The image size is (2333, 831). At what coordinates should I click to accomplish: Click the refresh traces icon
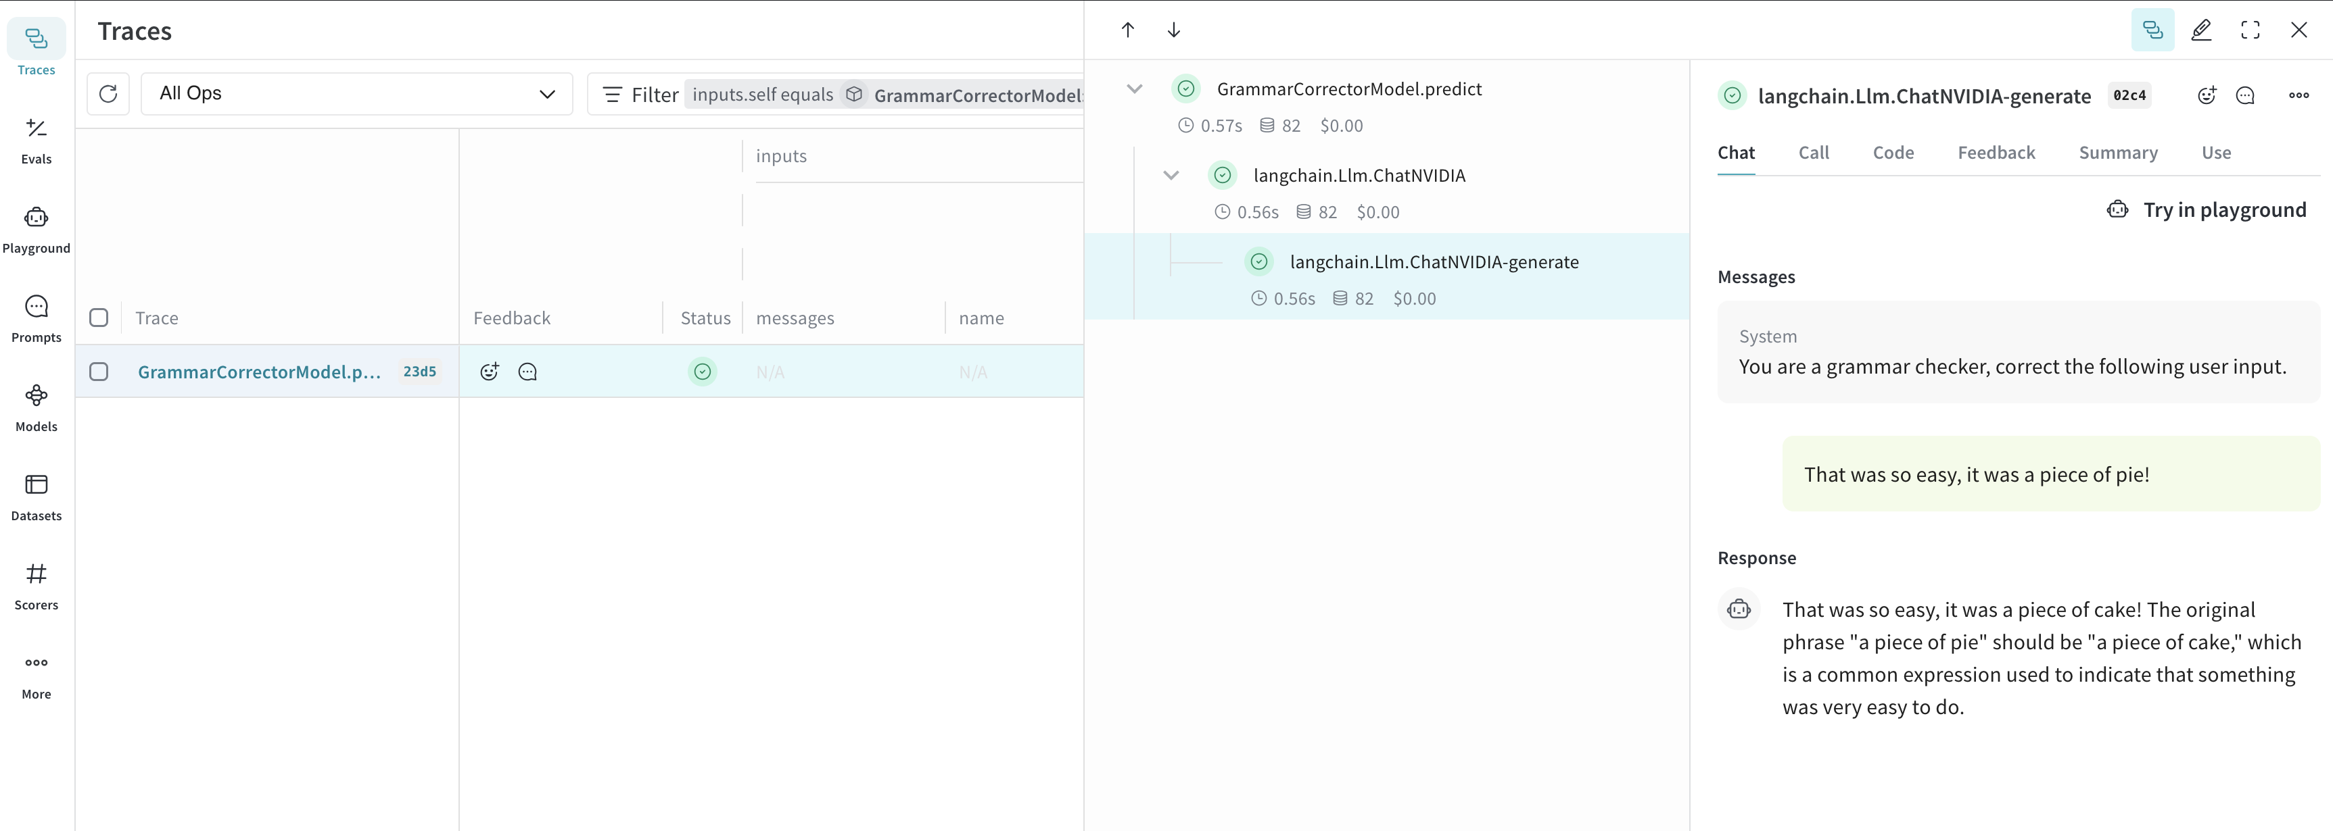pos(108,94)
